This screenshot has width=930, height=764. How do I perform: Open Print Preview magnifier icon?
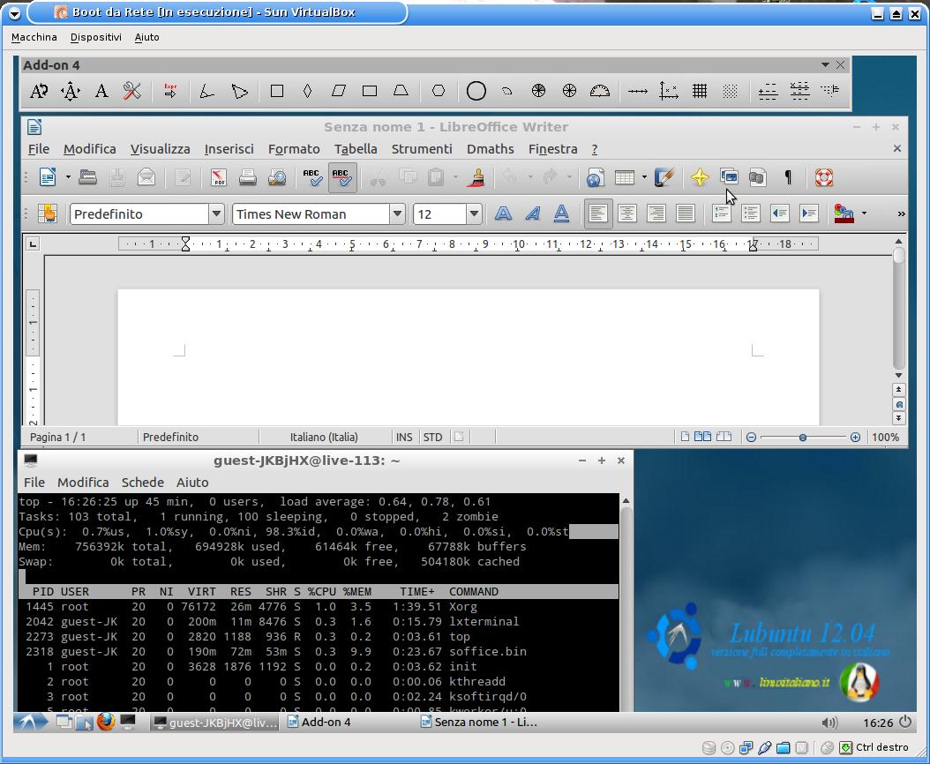click(x=277, y=177)
